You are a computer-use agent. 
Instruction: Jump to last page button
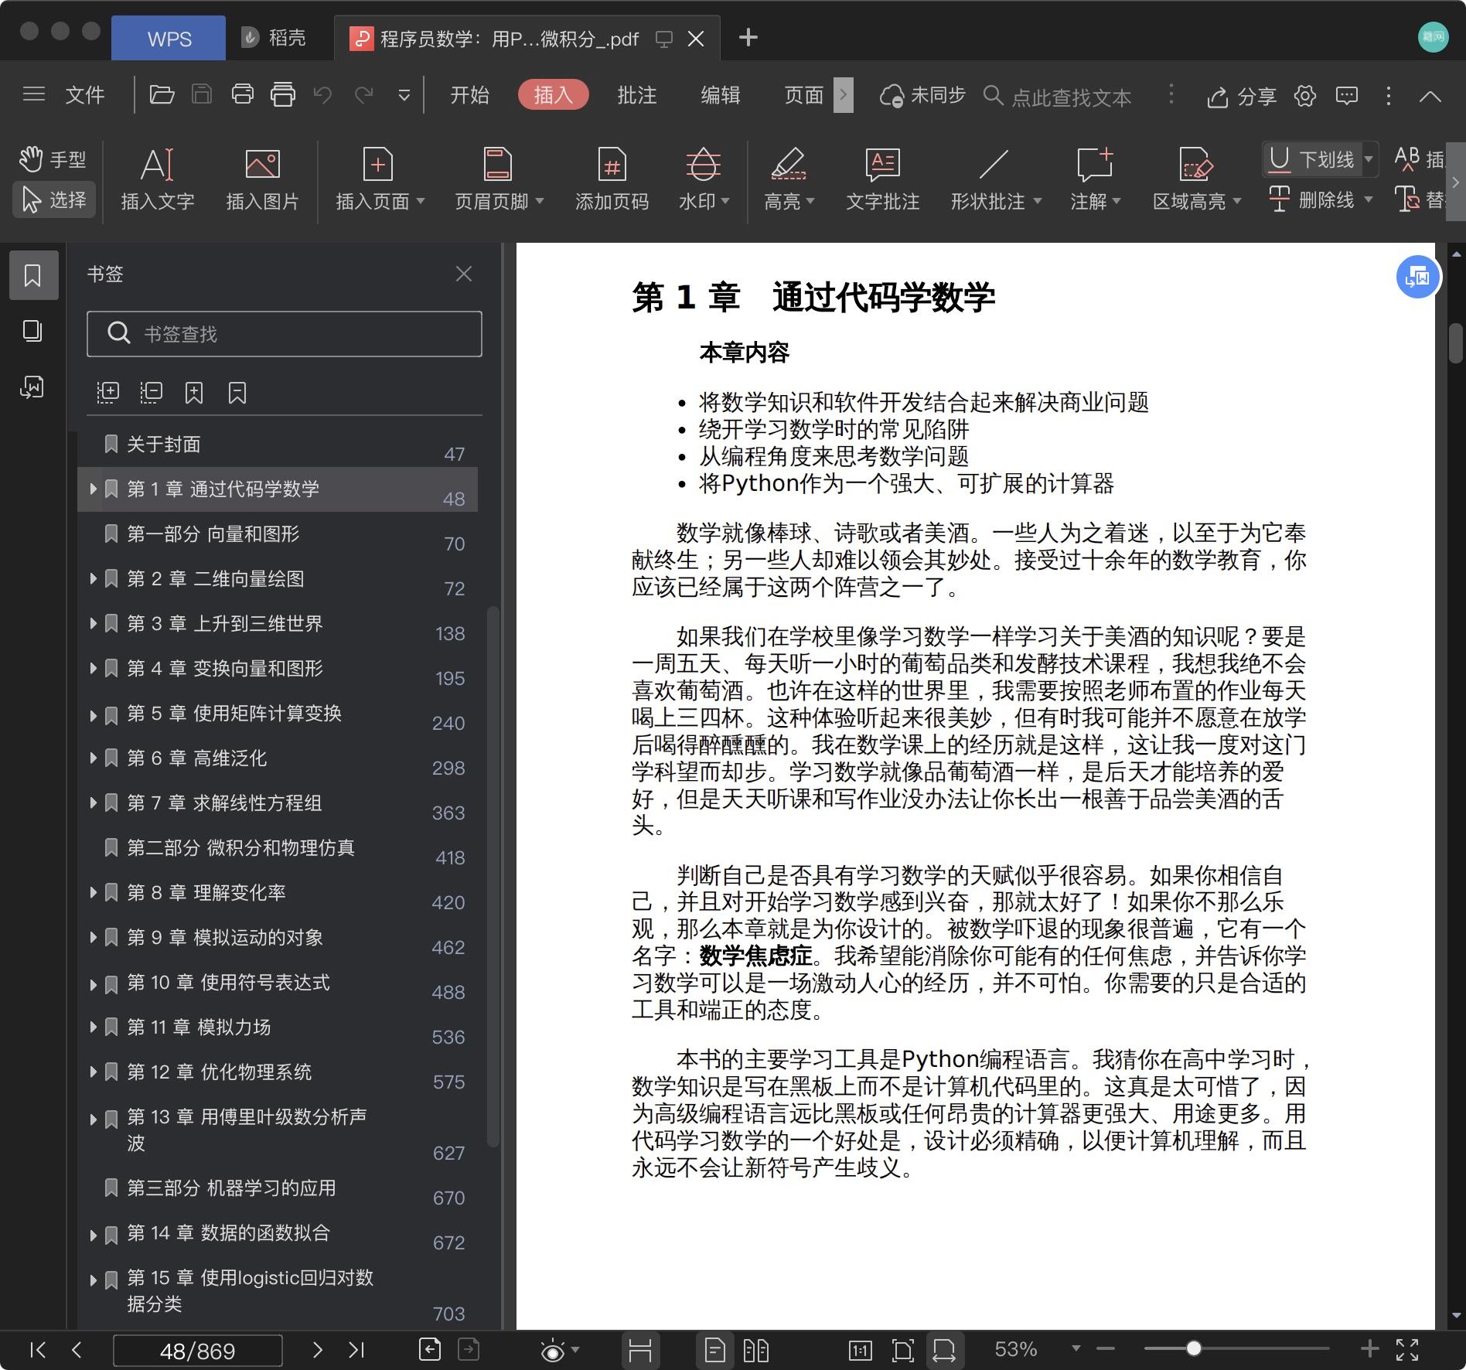tap(356, 1350)
